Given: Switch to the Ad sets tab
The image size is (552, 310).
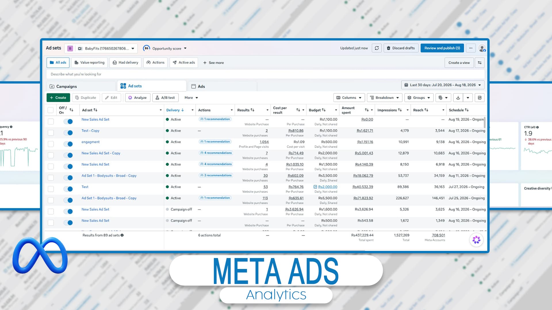Looking at the screenshot, I should 152,86.
